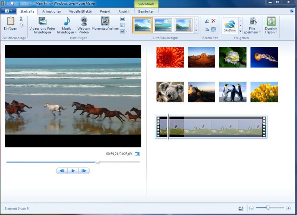Screen dimensions: 297x215
Task: Share film to SkyDrive
Action: point(230,25)
